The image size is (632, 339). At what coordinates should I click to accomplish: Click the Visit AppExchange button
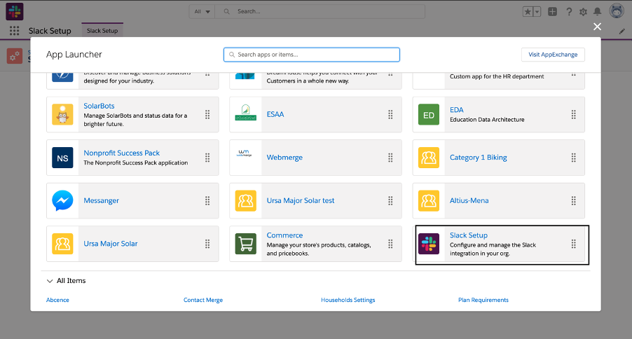[x=553, y=55]
